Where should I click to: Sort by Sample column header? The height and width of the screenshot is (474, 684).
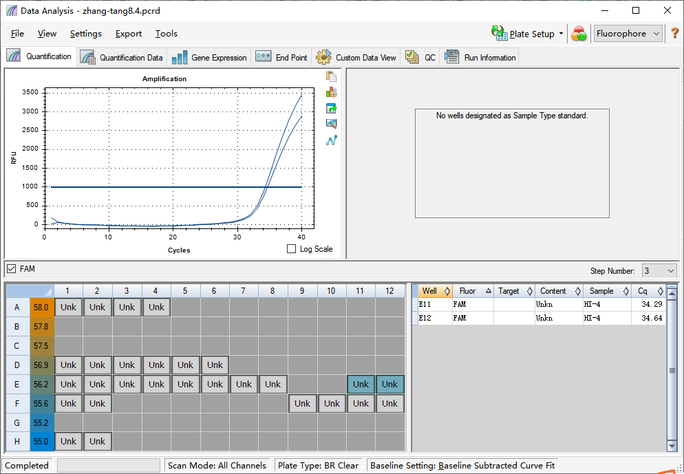[x=607, y=291]
